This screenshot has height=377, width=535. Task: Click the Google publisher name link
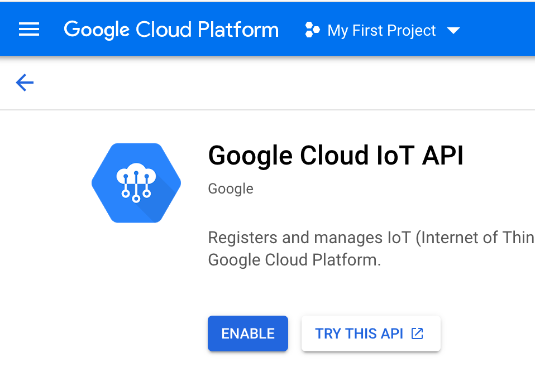pyautogui.click(x=230, y=188)
